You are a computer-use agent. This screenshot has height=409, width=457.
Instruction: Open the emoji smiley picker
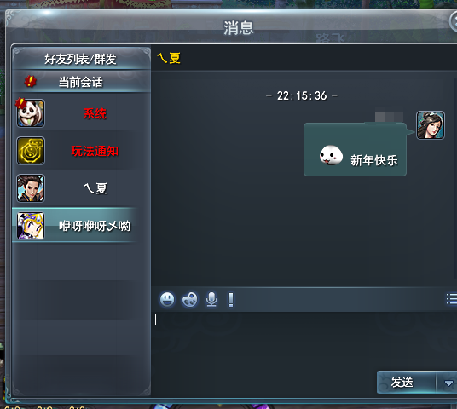(x=167, y=299)
